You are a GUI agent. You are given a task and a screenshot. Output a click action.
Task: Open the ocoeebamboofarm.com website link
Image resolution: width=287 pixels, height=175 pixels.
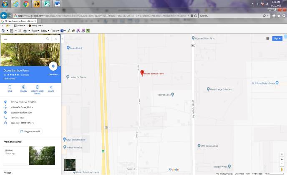[21, 113]
